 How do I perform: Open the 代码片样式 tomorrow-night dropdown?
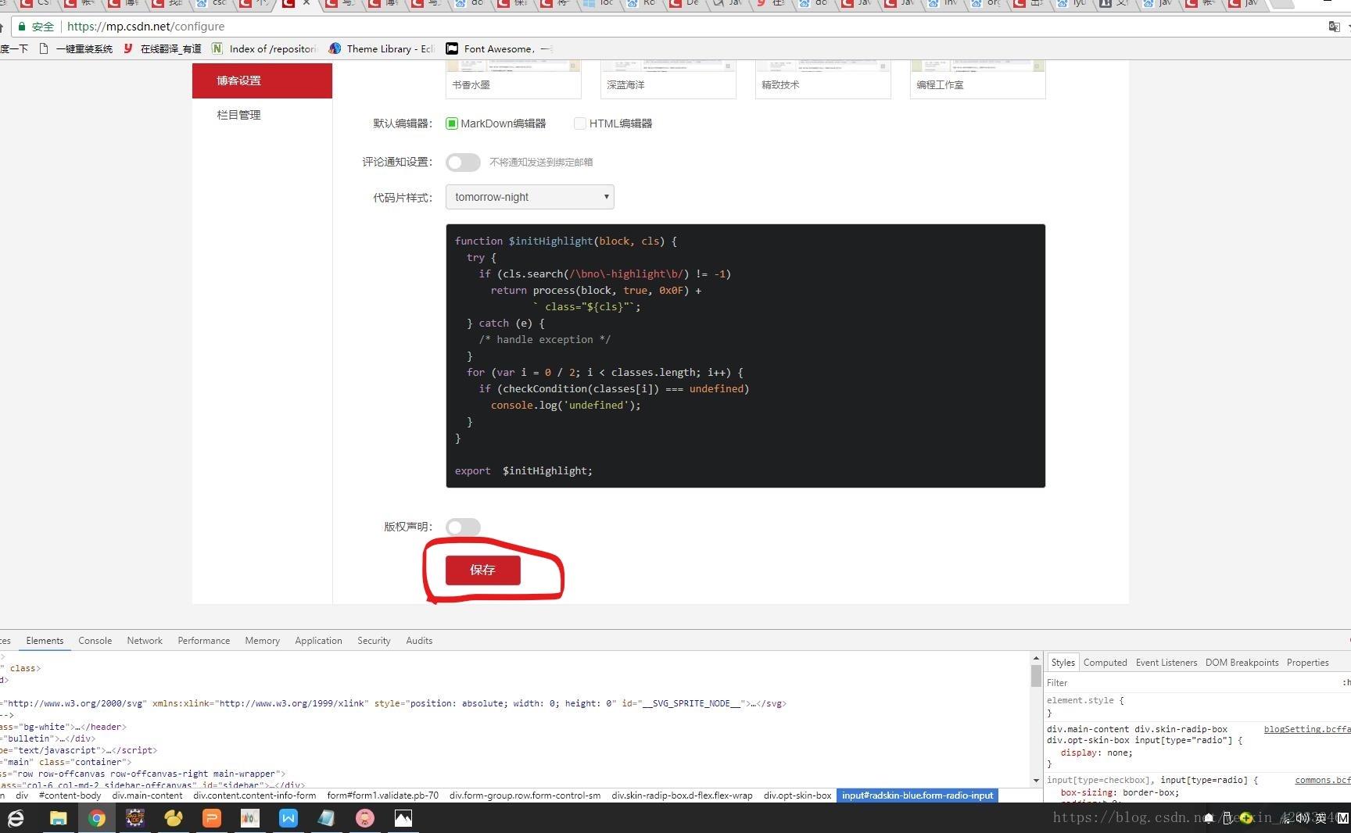point(530,197)
